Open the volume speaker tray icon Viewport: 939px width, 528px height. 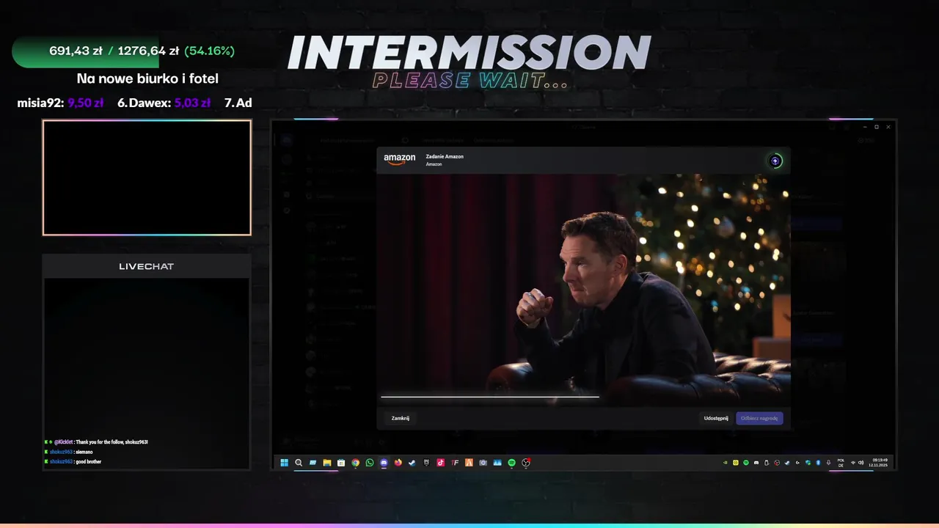point(861,463)
